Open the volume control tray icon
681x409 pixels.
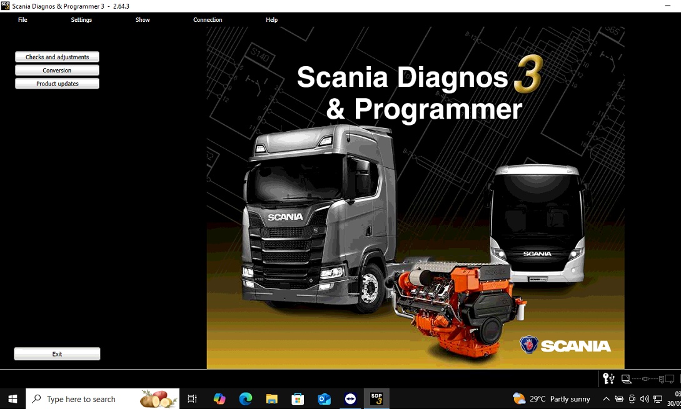[645, 399]
